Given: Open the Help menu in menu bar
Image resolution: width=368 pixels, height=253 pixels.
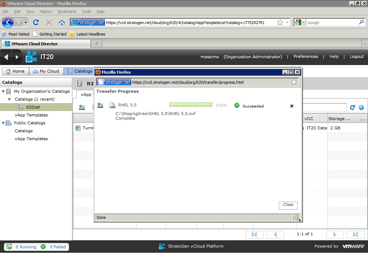Looking at the screenshot, I should tap(100, 11).
